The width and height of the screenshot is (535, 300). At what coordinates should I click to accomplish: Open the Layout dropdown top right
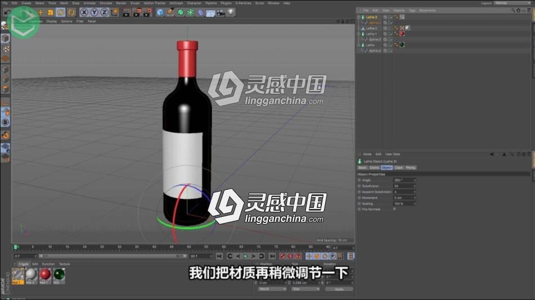[x=513, y=3]
